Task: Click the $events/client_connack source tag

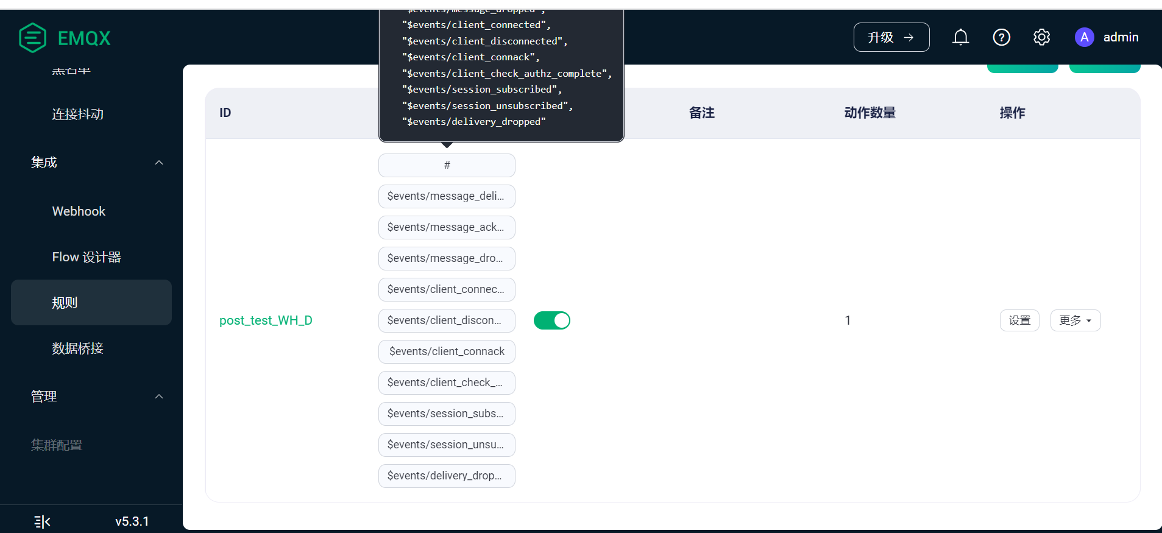Action: (447, 351)
